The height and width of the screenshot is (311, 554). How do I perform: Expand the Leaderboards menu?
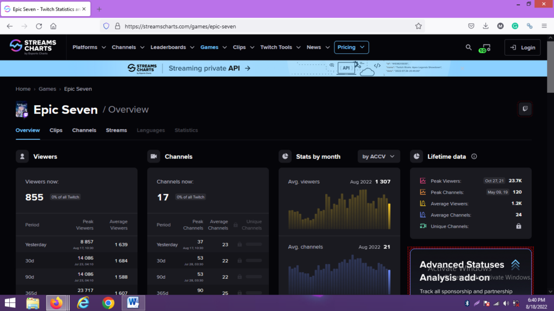click(x=173, y=48)
